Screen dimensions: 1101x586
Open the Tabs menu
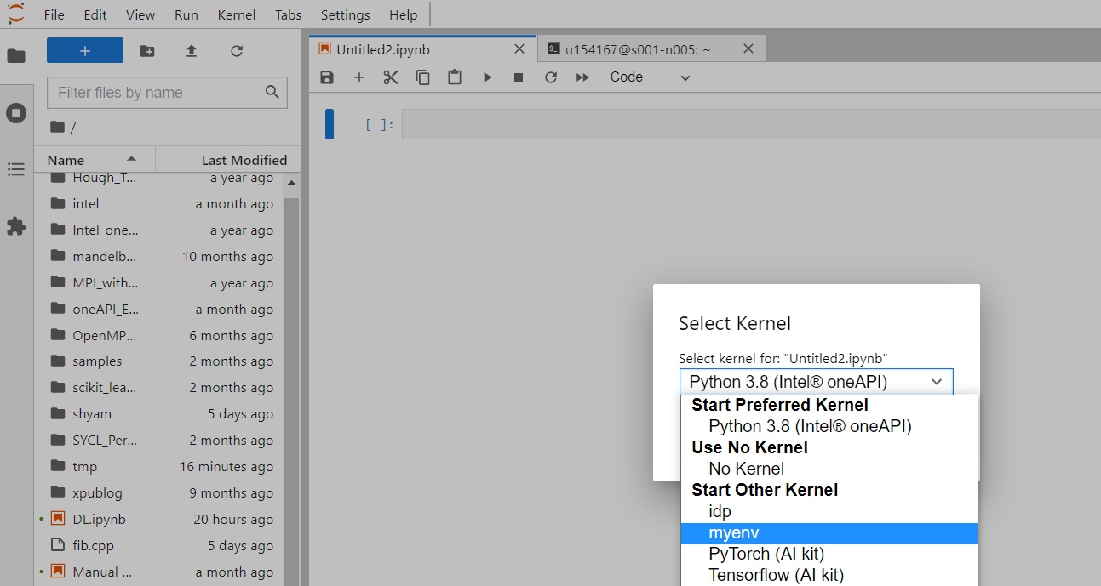pos(289,14)
